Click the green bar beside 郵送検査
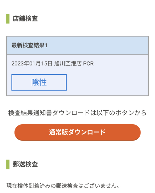This screenshot has width=155, height=193. [8, 164]
